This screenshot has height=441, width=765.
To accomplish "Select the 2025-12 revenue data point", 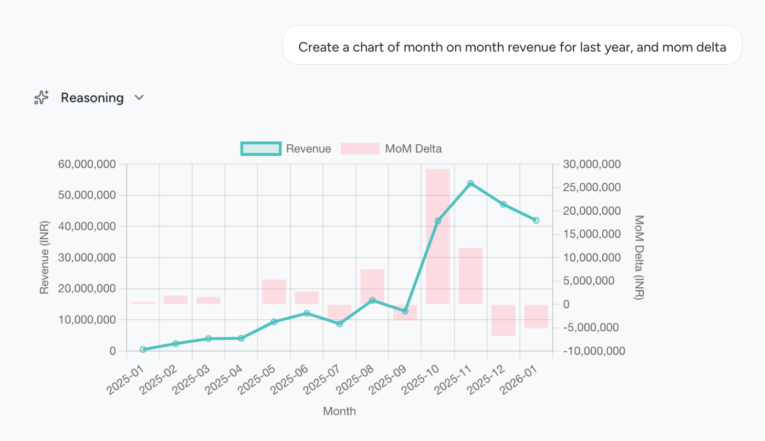I will 504,204.
